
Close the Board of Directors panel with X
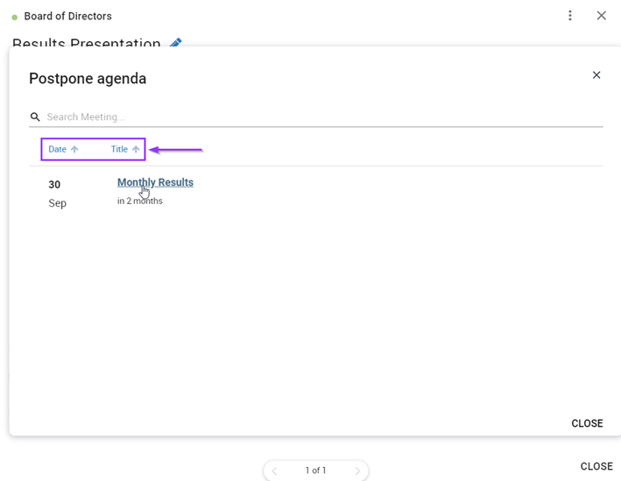pyautogui.click(x=601, y=16)
